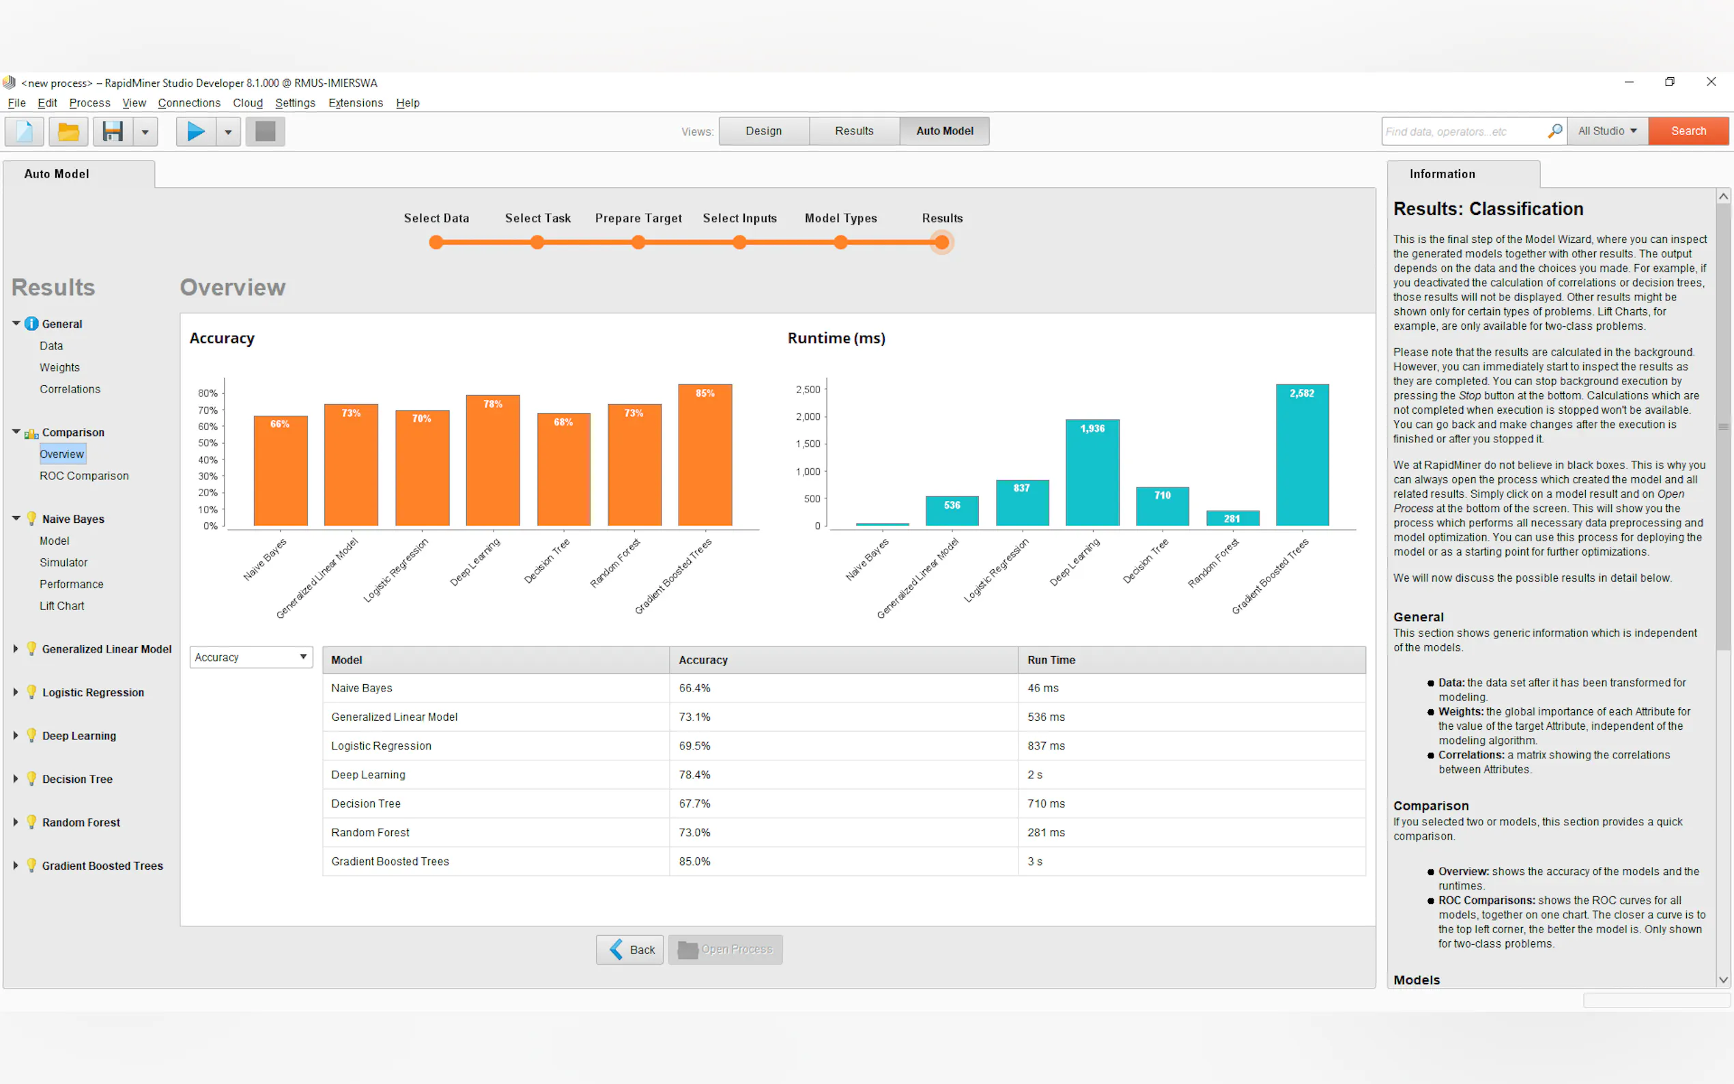This screenshot has height=1084, width=1734.
Task: Expand the Random Forest section
Action: tap(16, 822)
